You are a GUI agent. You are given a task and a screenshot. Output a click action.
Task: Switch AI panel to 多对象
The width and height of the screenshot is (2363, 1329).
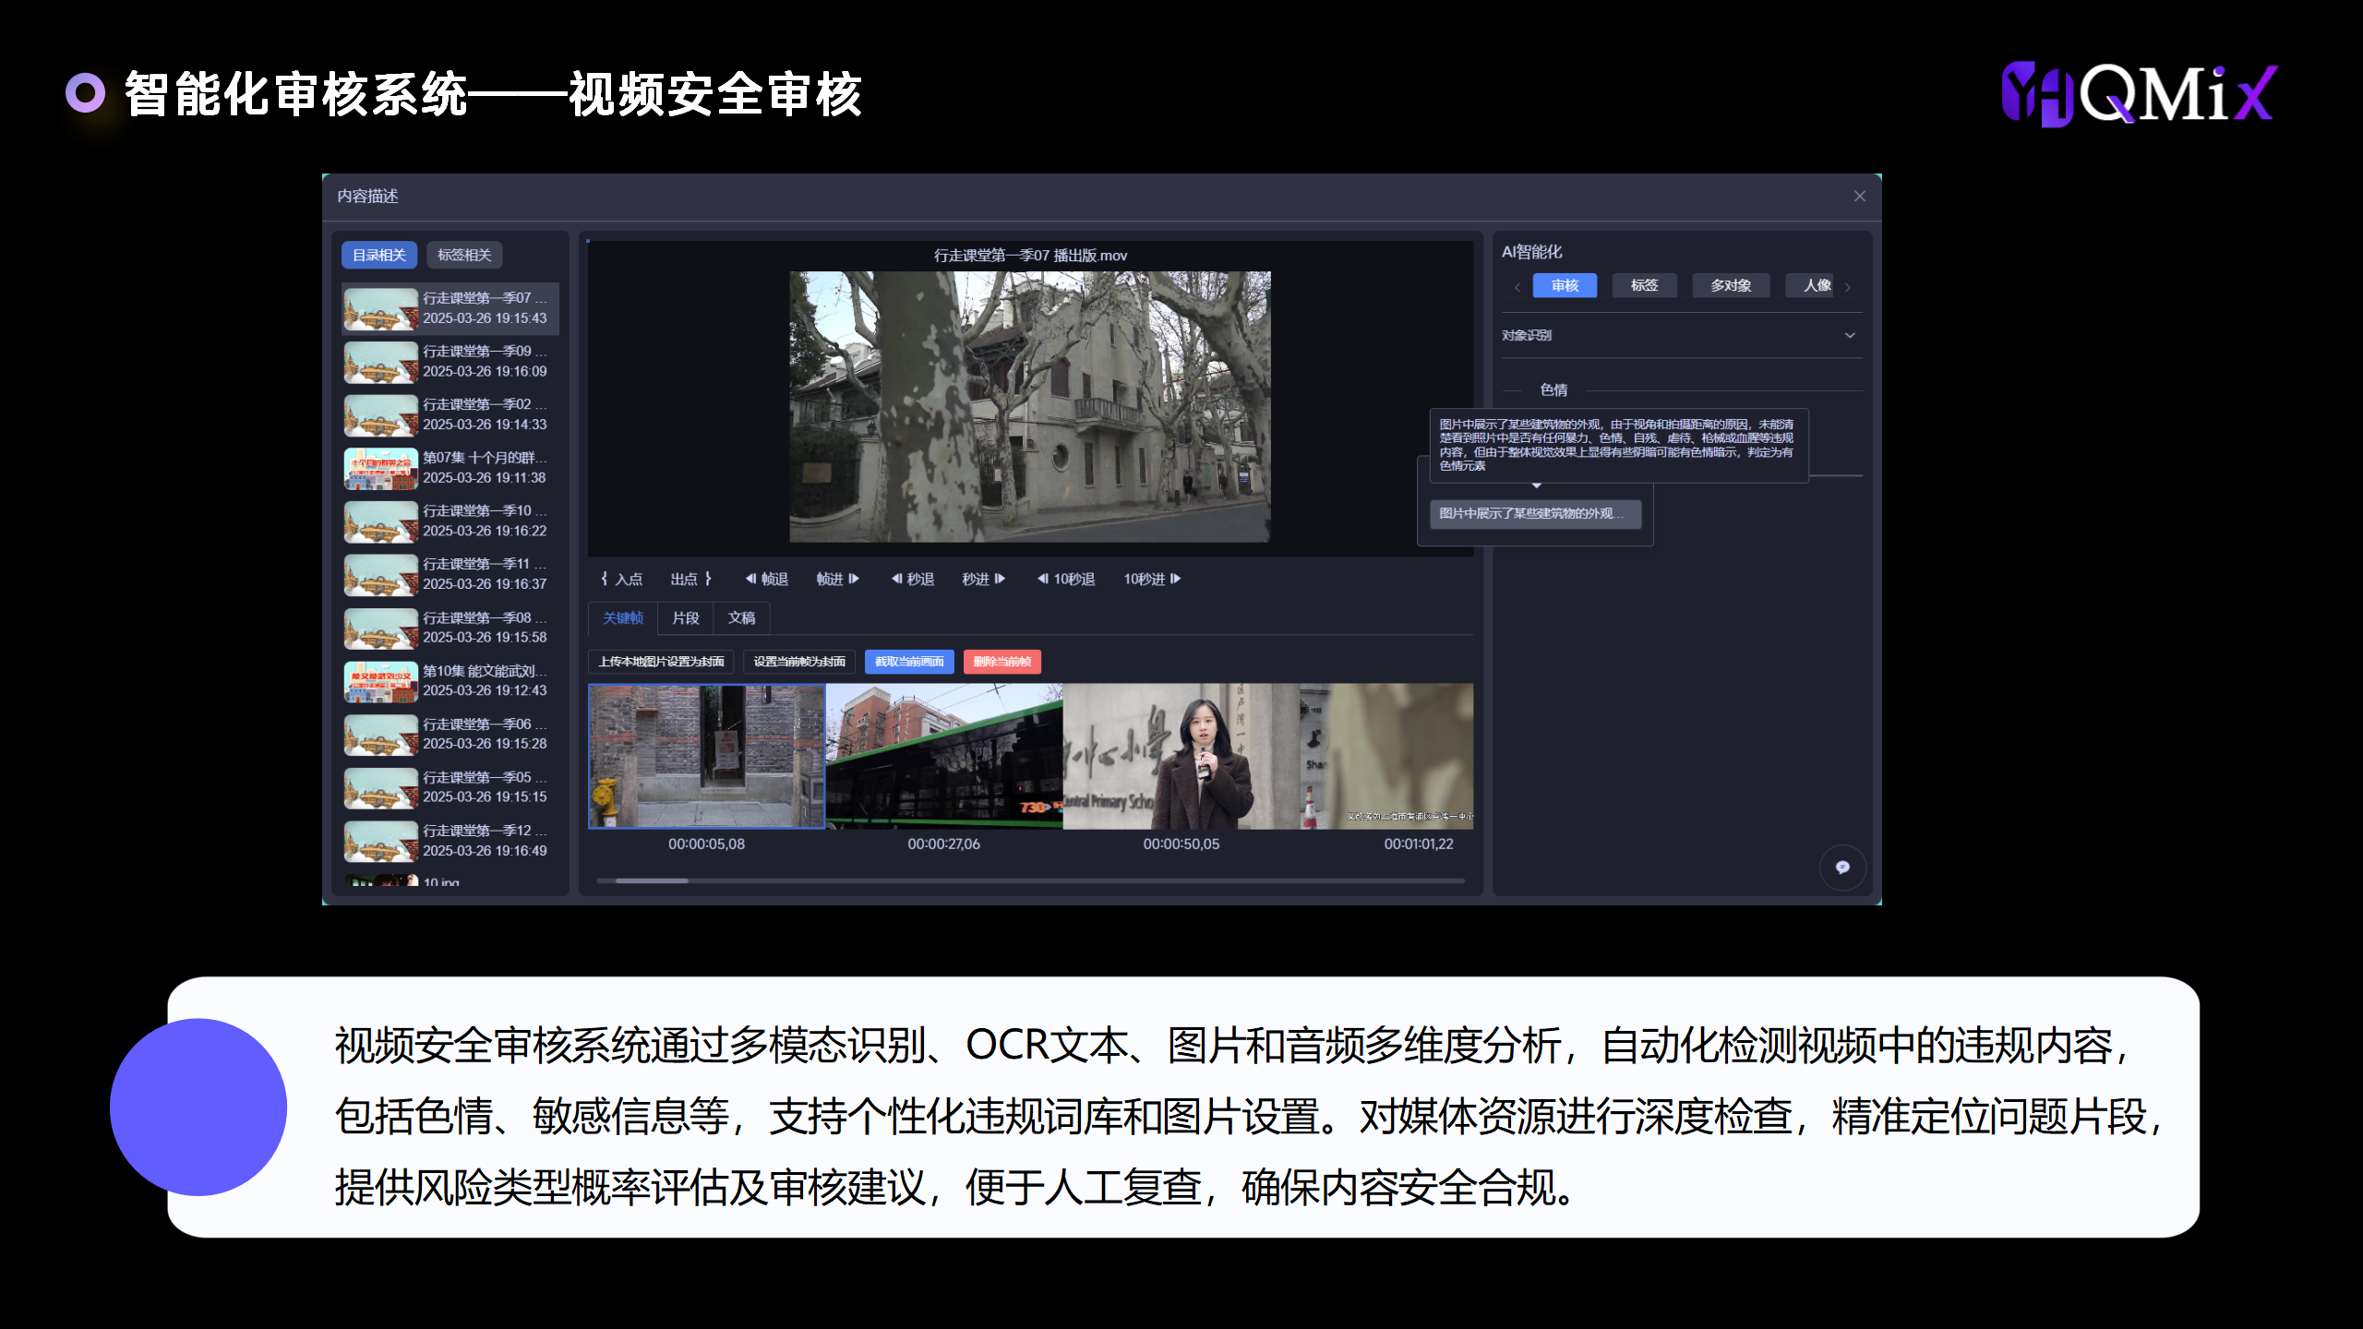point(1730,285)
